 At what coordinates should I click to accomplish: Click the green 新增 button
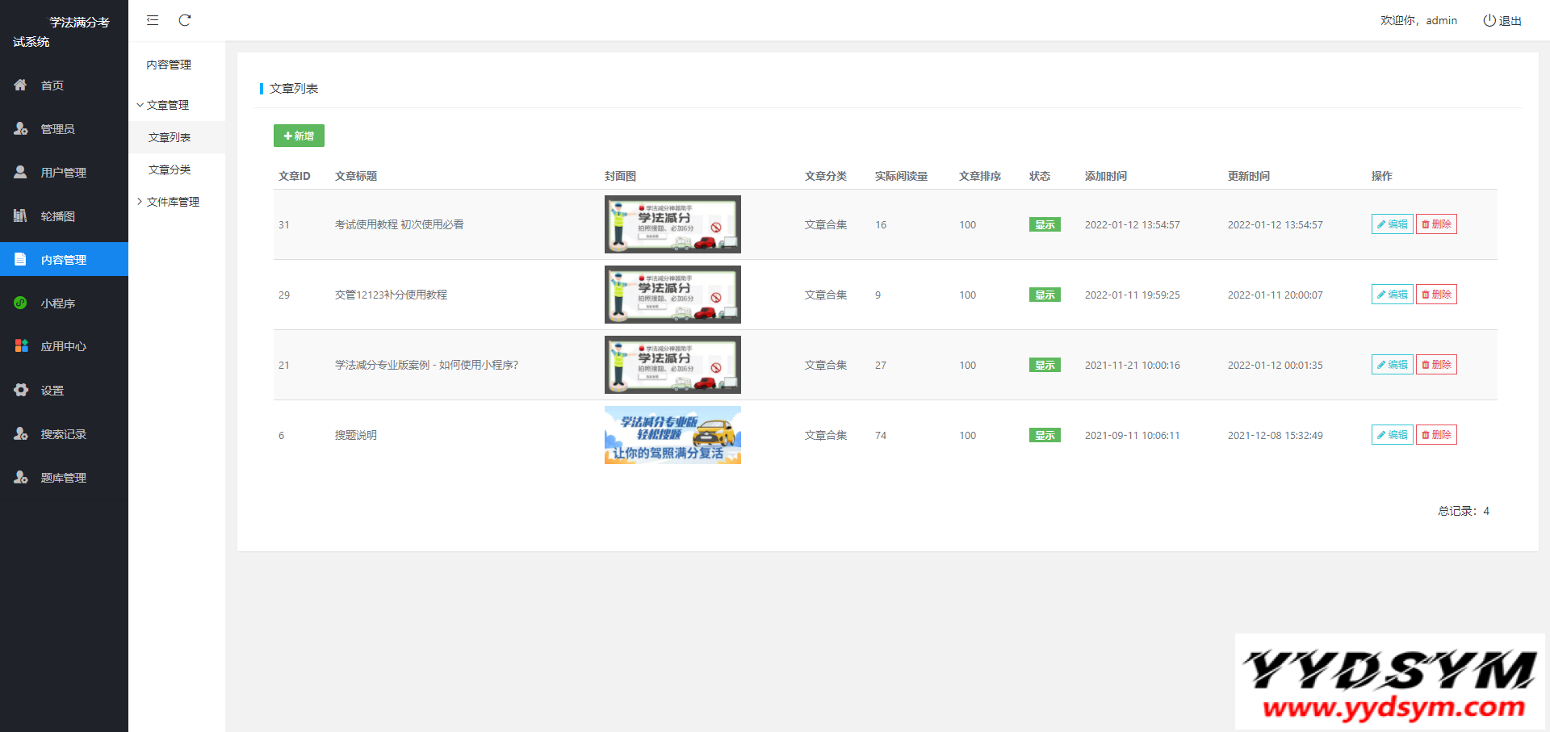pos(299,136)
